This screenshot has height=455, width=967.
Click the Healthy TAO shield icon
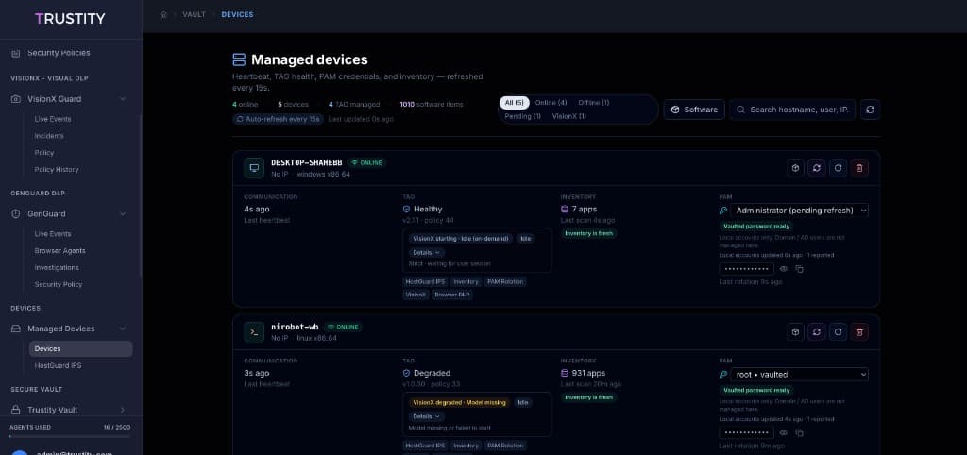[x=406, y=209]
